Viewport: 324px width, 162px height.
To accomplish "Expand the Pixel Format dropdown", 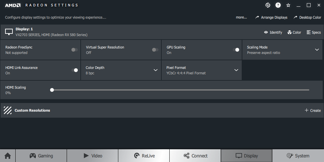I will coord(236,70).
